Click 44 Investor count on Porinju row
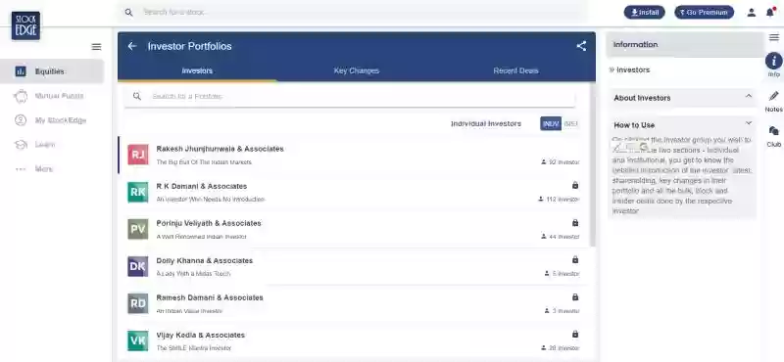The image size is (784, 362). coord(560,237)
